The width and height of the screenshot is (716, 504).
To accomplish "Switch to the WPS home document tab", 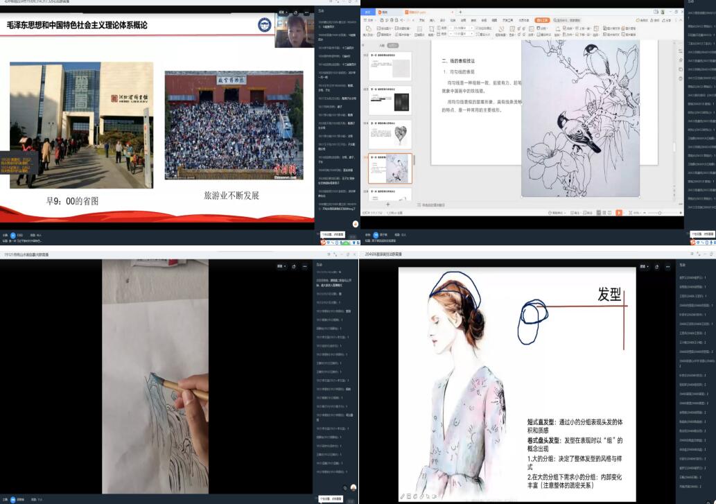I will 368,12.
